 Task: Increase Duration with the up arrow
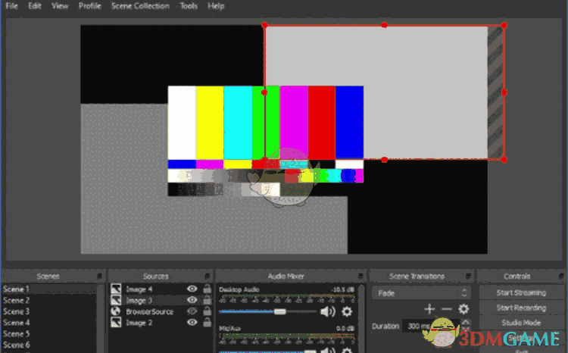point(465,322)
